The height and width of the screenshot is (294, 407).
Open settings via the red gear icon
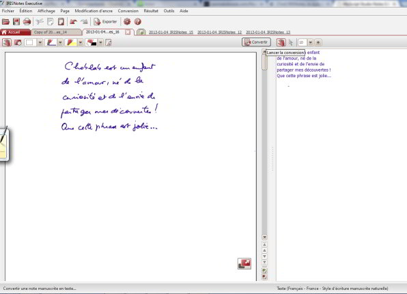pyautogui.click(x=127, y=22)
